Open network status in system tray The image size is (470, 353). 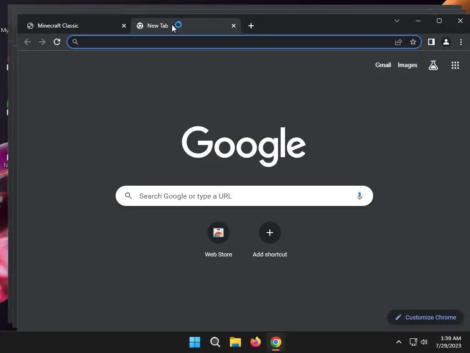414,342
